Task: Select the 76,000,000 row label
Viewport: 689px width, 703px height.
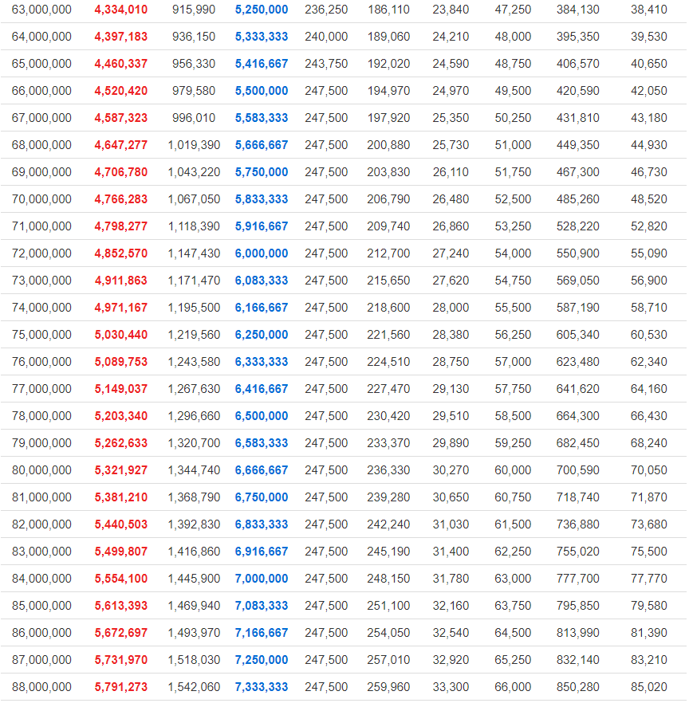Action: pos(41,362)
